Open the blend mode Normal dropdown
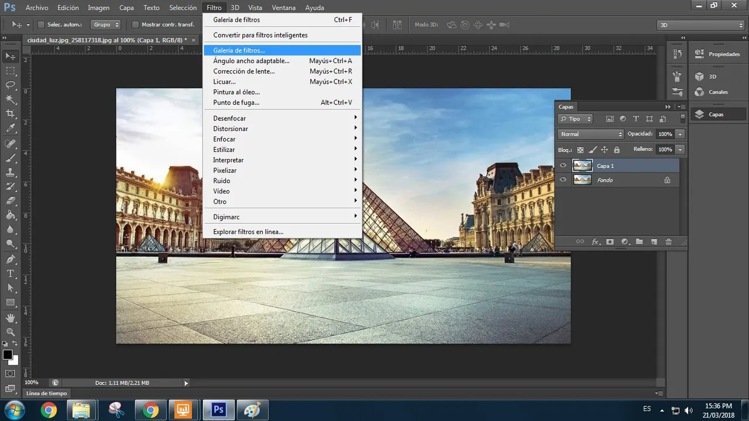 [591, 134]
